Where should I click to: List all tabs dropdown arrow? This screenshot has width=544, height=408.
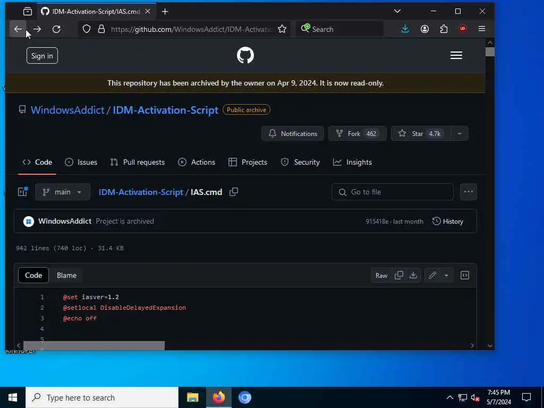[x=397, y=12]
